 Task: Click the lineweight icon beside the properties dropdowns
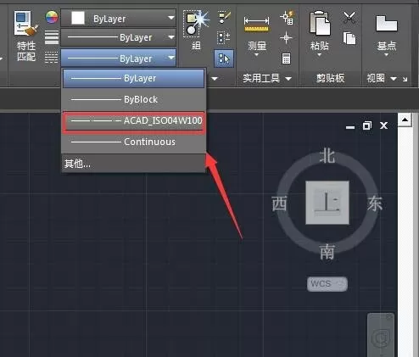pos(52,37)
